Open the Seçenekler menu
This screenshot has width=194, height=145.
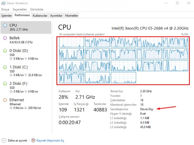(x=19, y=9)
